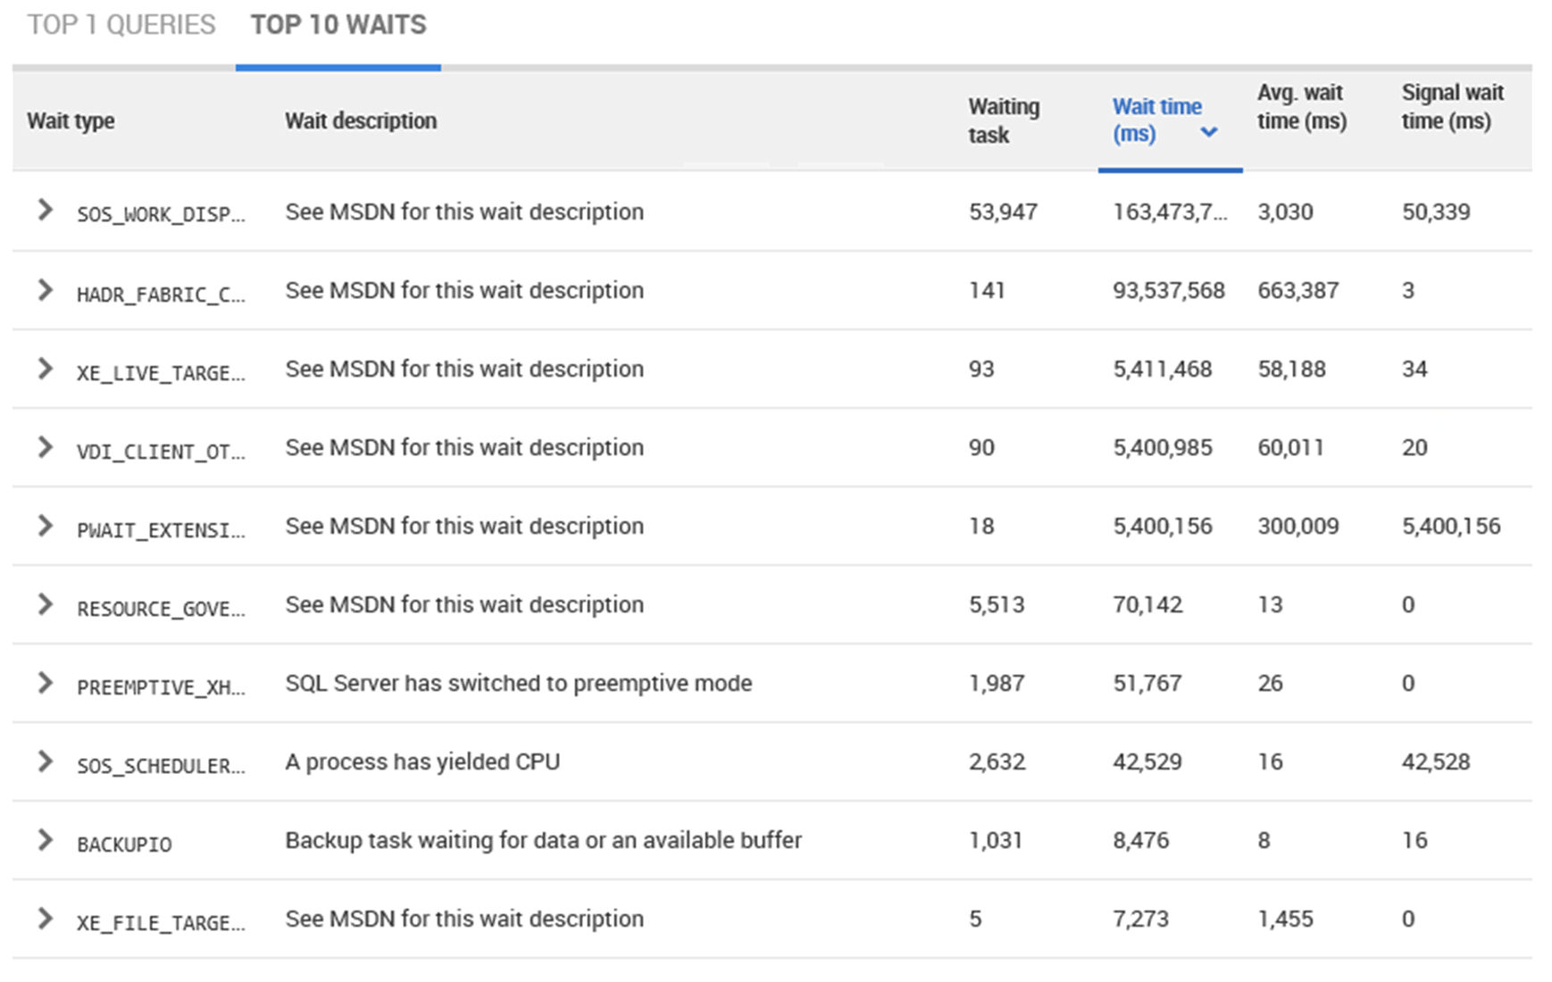The image size is (1552, 982).
Task: Click the avg wait value 58,188
Action: pyautogui.click(x=1291, y=369)
